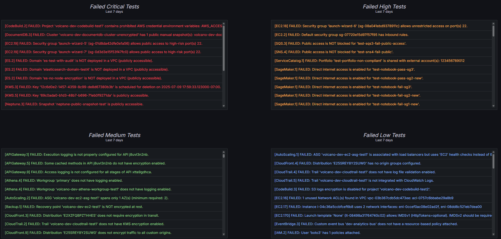Select EC2.17 instance network interfaces row

coord(382,207)
